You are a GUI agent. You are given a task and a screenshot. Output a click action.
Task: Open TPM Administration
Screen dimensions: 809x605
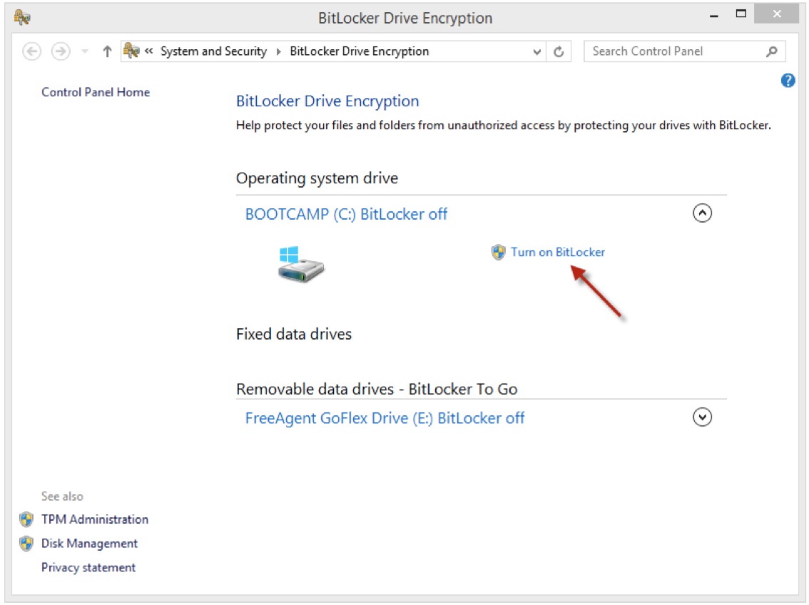click(x=95, y=519)
